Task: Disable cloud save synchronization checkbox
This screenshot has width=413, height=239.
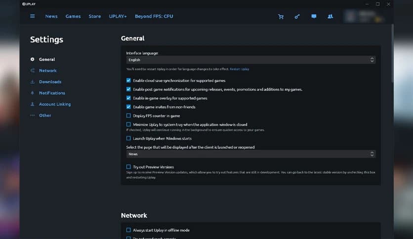Action: 128,80
